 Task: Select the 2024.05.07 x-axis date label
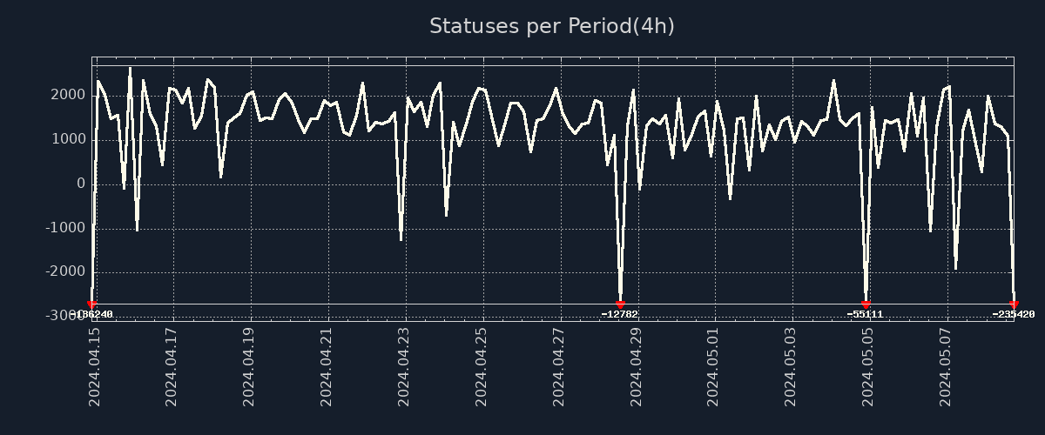[946, 367]
